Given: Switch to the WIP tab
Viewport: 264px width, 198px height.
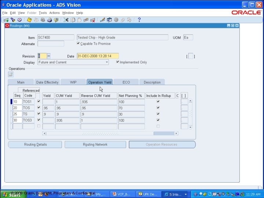Looking at the screenshot, I should (x=73, y=82).
